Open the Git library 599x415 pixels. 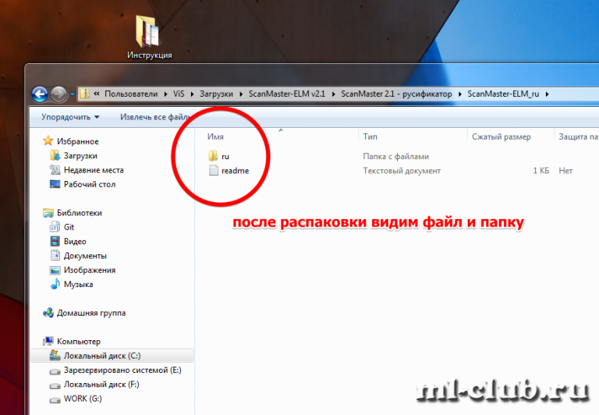[69, 227]
